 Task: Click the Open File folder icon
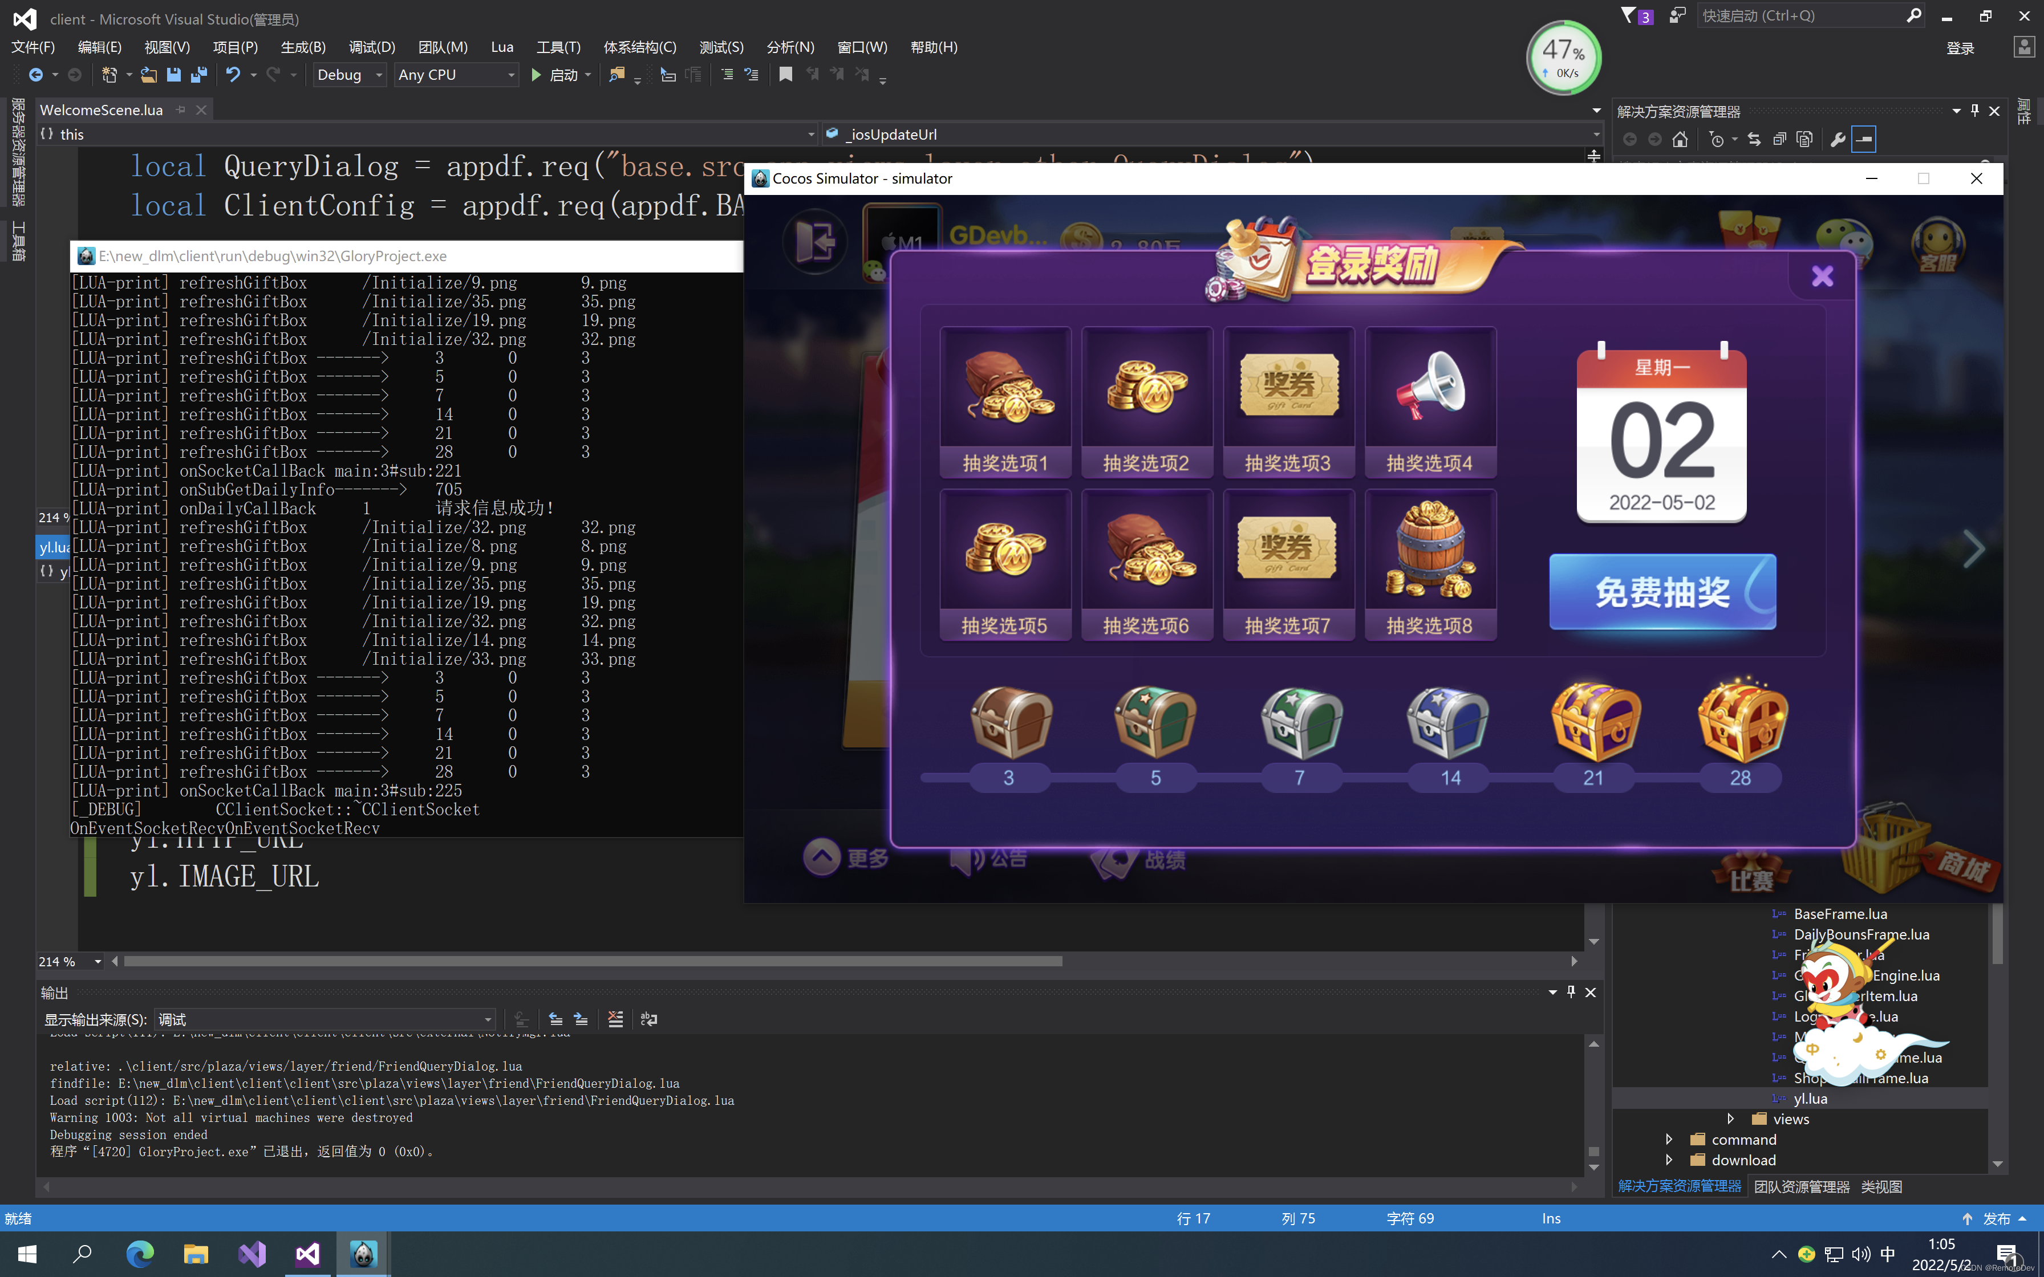pyautogui.click(x=148, y=74)
